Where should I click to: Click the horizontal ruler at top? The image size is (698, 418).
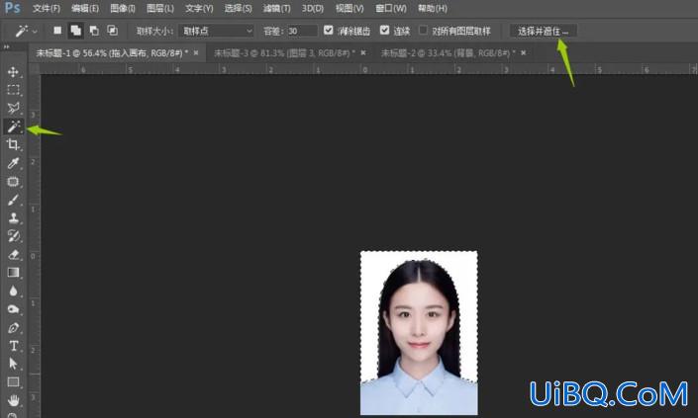coord(369,69)
